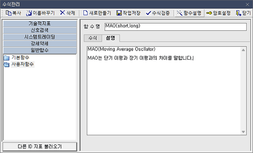Select the 설명 tab
The height and width of the screenshot is (153, 253).
click(110, 38)
